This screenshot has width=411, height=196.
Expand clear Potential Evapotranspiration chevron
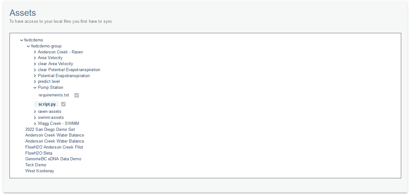click(x=35, y=70)
